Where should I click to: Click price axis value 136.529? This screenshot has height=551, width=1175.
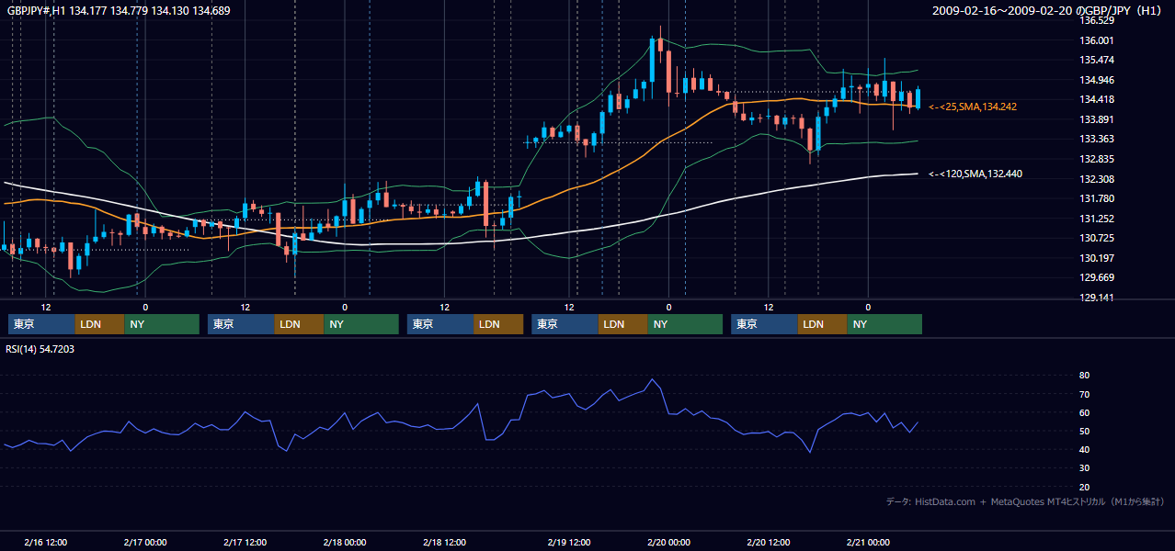tap(1097, 20)
